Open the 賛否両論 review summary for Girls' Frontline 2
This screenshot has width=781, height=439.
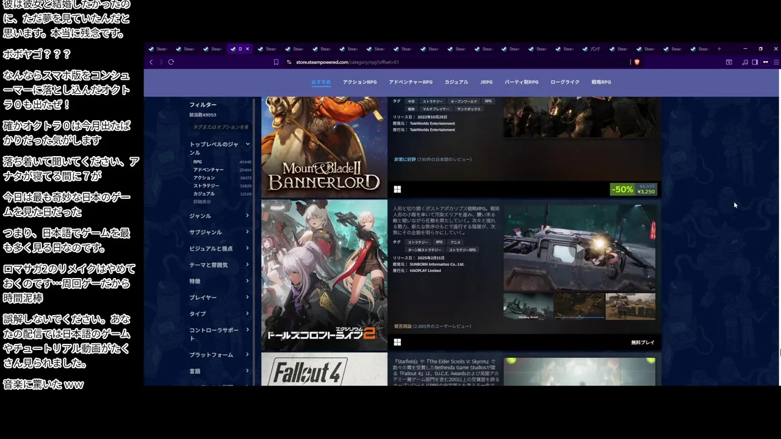[432, 327]
